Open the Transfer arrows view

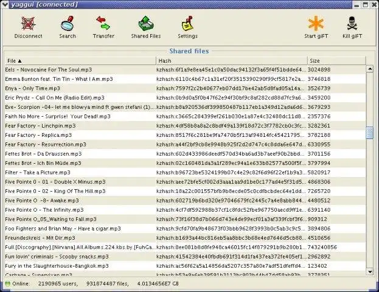(x=103, y=23)
